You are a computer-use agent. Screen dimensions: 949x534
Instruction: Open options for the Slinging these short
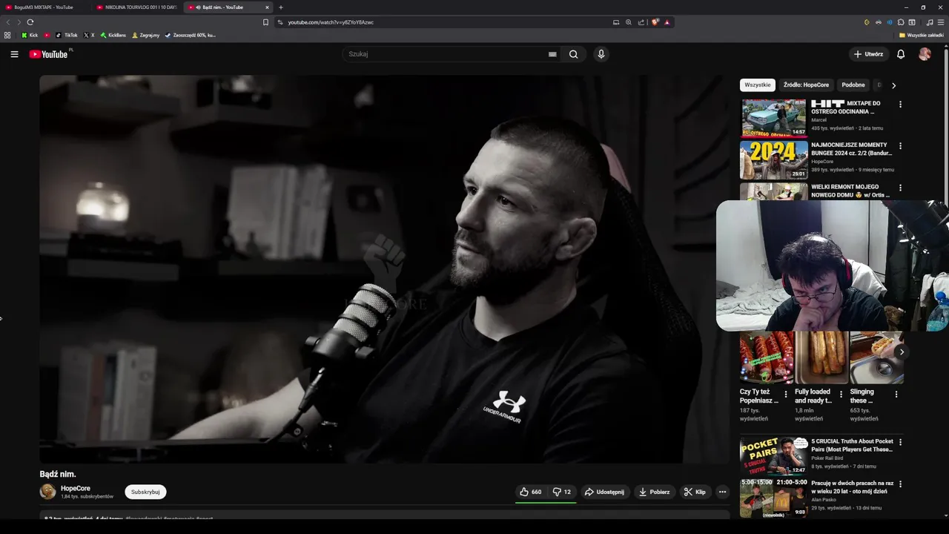click(x=896, y=395)
